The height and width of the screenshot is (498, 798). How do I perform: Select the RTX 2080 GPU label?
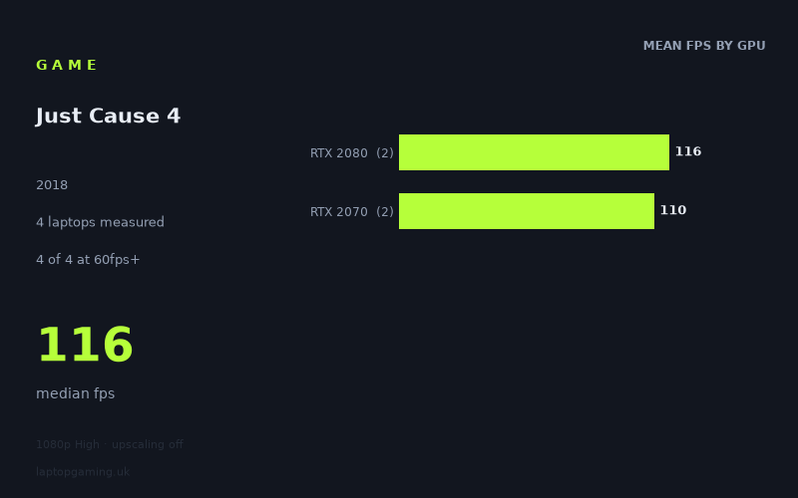coord(339,153)
